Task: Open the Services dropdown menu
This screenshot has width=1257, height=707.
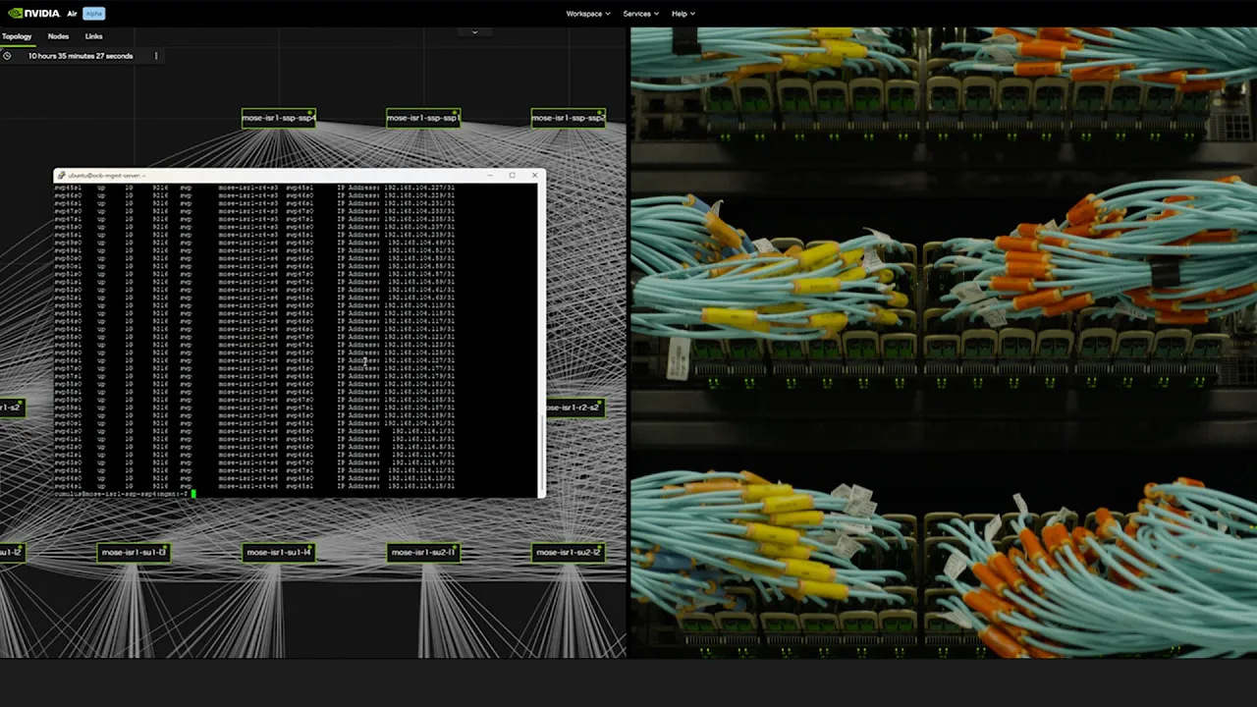Action: [640, 14]
